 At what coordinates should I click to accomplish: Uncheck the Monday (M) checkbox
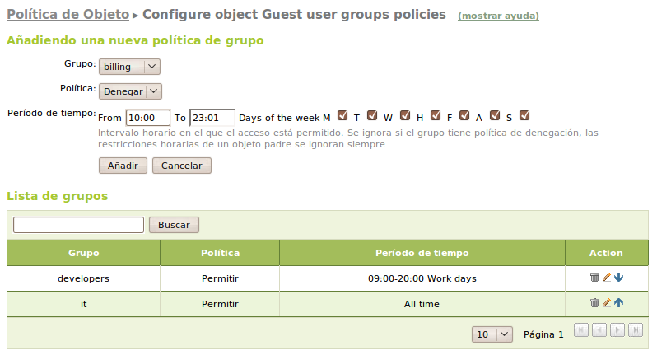tap(343, 116)
